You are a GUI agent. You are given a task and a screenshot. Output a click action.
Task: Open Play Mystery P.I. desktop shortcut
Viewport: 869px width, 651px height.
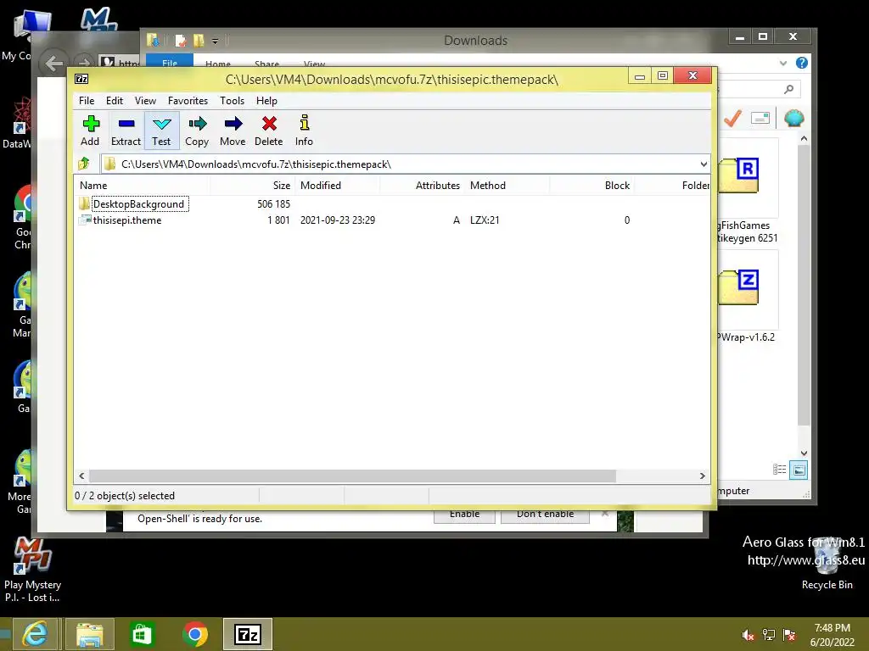33,569
